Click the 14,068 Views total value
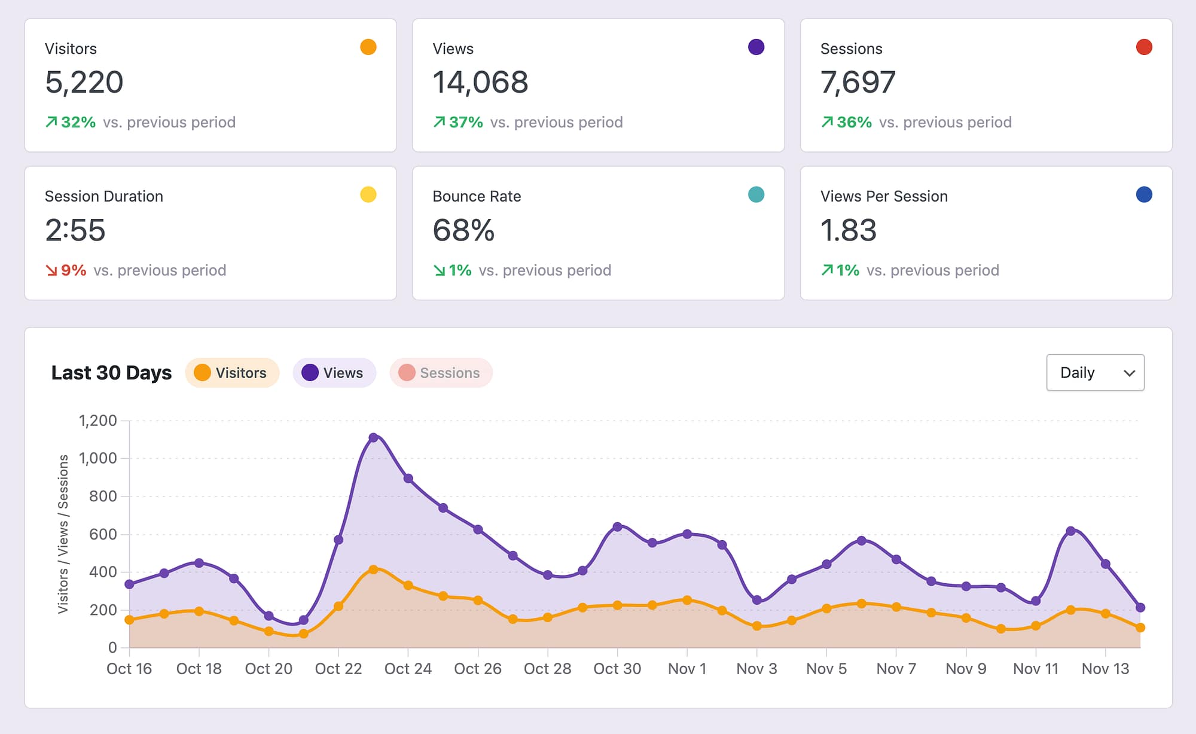1196x734 pixels. coord(480,83)
